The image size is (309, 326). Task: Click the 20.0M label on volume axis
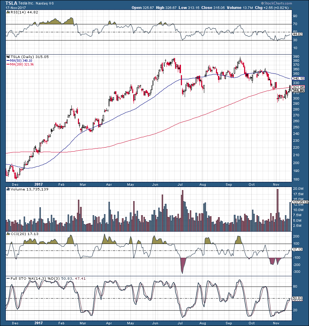point(298,189)
